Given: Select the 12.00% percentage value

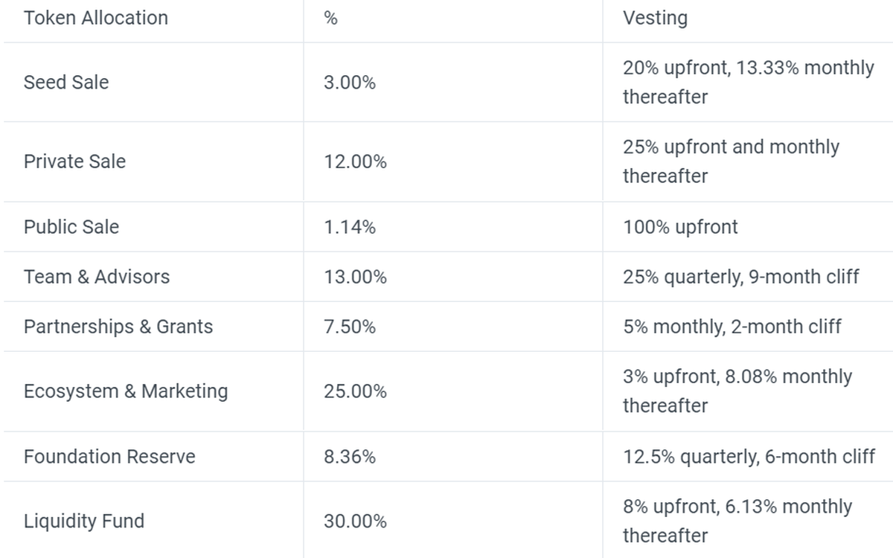Looking at the screenshot, I should coord(355,162).
